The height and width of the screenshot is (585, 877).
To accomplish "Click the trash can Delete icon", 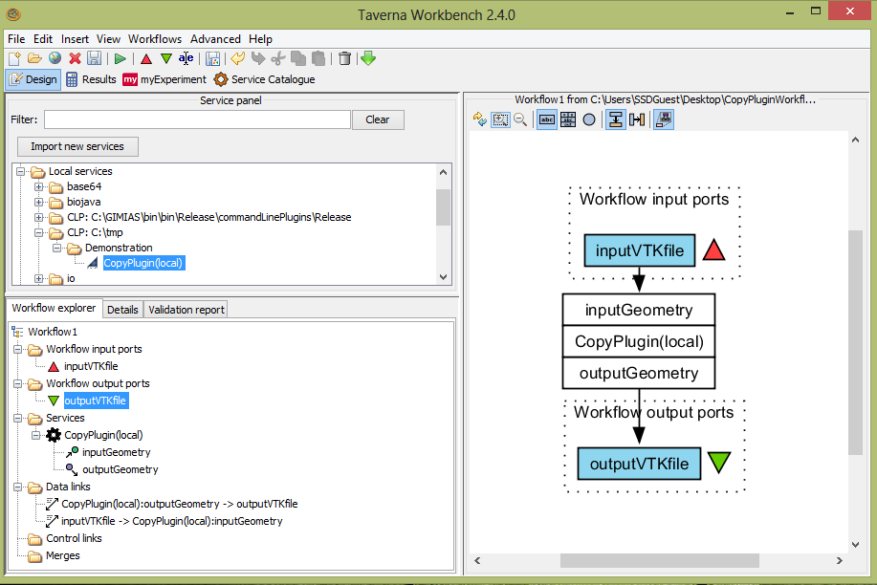I will 344,59.
